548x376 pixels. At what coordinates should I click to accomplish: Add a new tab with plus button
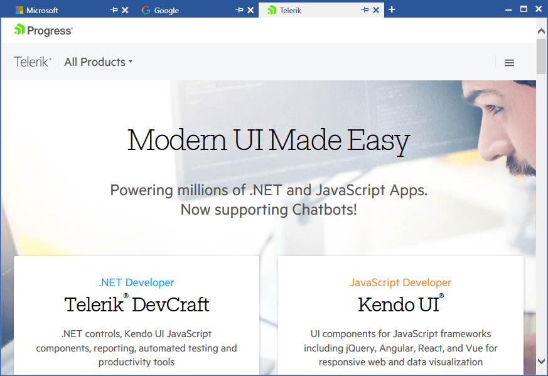(x=392, y=10)
